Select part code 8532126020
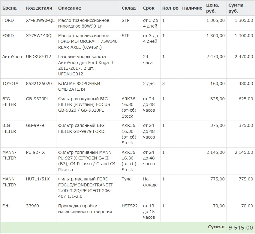This screenshot has height=234, width=255. tap(39, 83)
